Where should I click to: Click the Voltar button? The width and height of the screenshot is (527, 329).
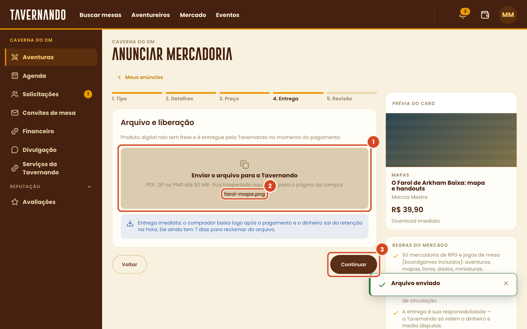[x=129, y=264]
